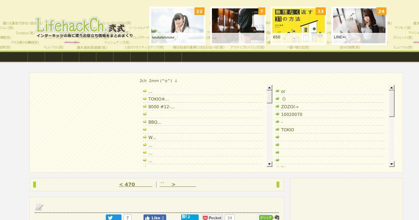Click the orange 33 count badge

(x=321, y=11)
